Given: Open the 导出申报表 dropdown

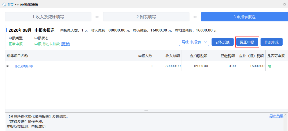Looking at the screenshot, I should point(194,42).
